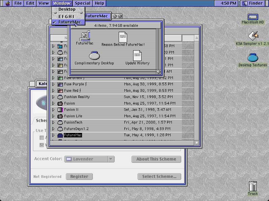
Task: Expand the Fuse Red ƒ folder
Action: tap(53, 90)
